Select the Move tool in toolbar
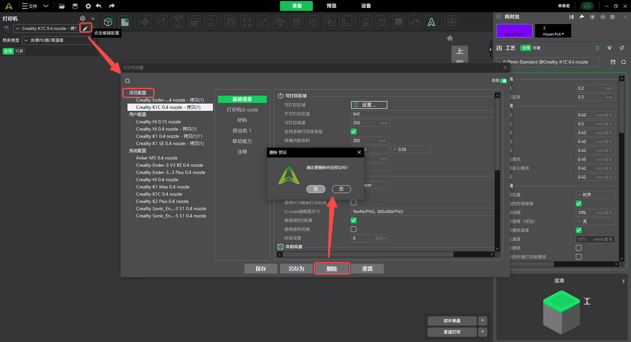This screenshot has width=631, height=342. tap(145, 22)
